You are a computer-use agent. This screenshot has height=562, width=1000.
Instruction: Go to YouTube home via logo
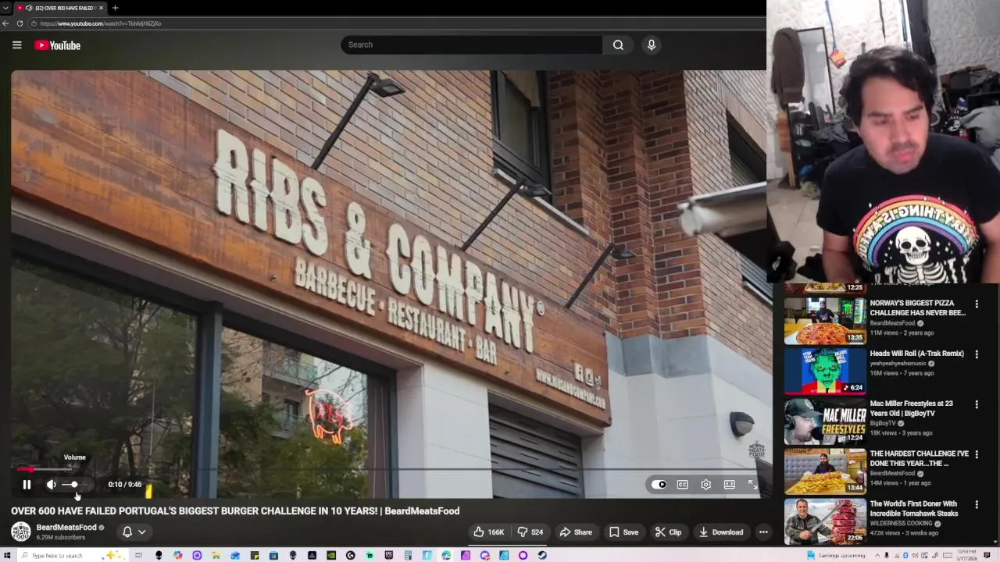[x=57, y=45]
